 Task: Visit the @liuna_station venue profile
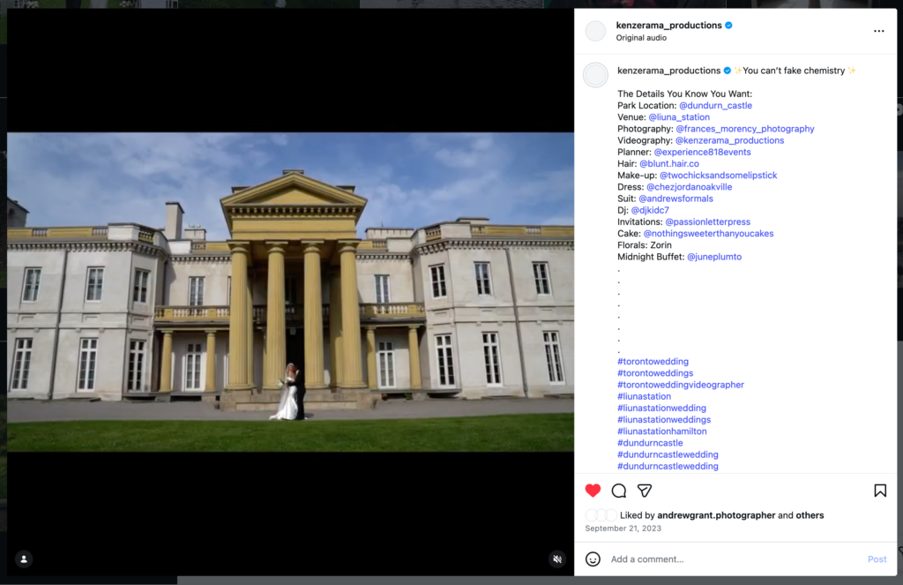tap(679, 117)
